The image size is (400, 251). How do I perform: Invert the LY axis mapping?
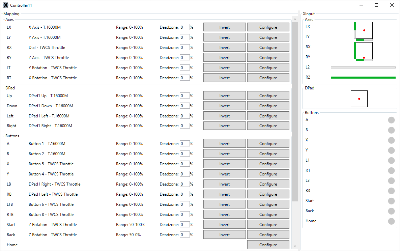pos(225,37)
